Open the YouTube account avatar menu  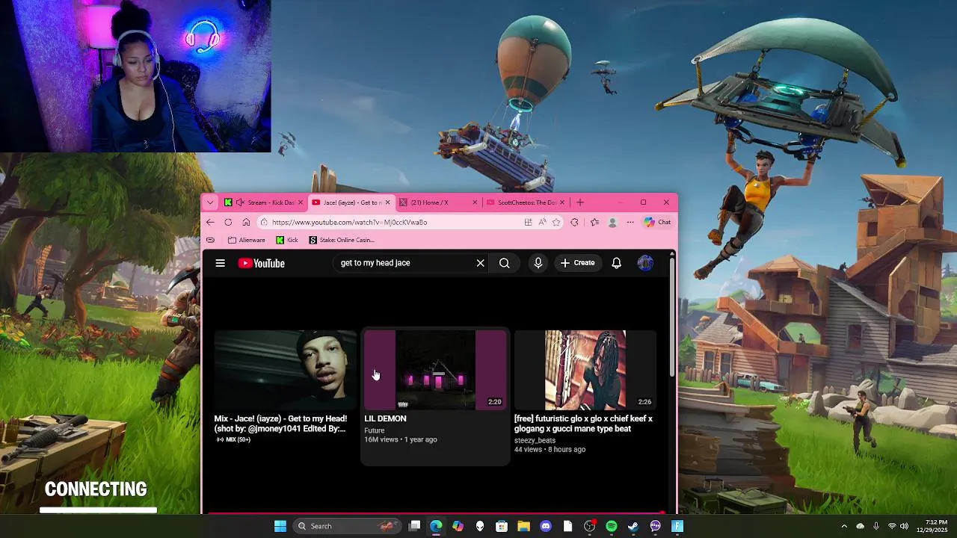click(645, 263)
